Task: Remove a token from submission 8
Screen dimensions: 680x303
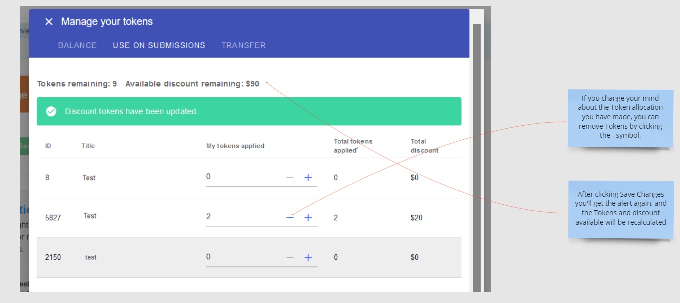Action: pyautogui.click(x=290, y=177)
